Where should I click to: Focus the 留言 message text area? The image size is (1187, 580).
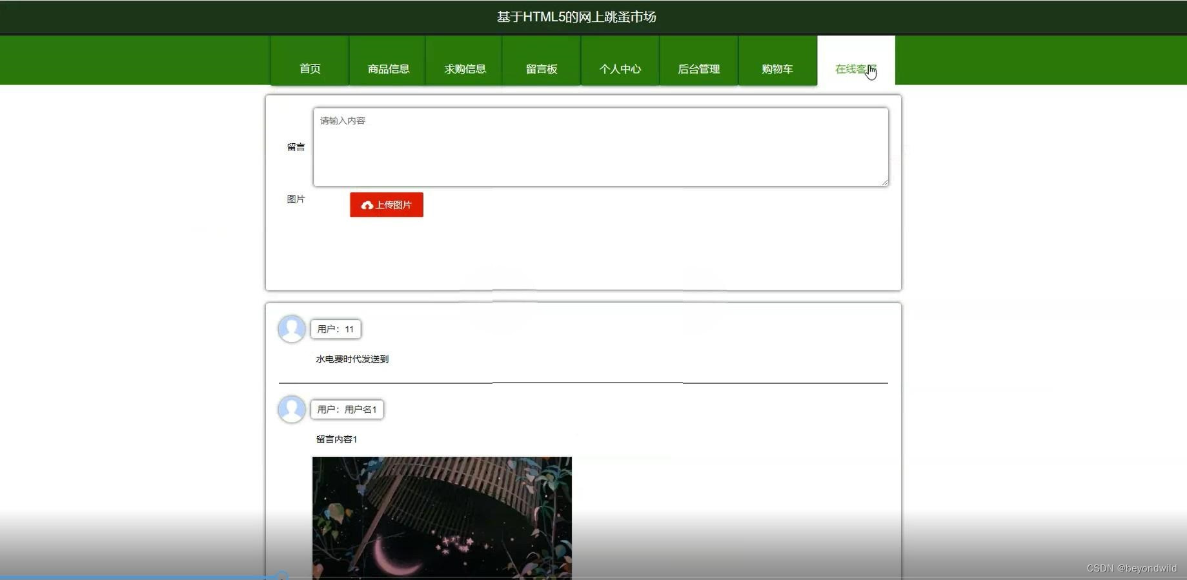(601, 147)
